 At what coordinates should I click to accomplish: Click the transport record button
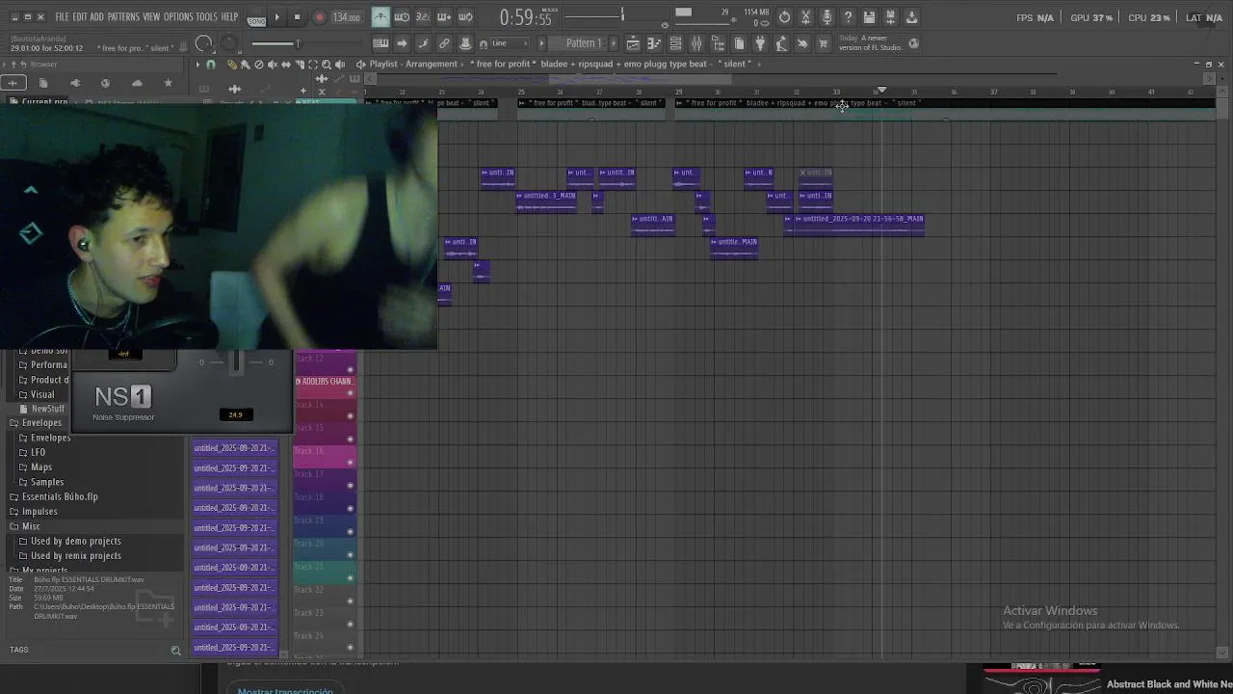319,17
